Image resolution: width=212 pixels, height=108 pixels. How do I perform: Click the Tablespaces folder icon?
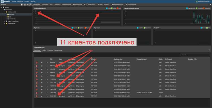click(7, 24)
